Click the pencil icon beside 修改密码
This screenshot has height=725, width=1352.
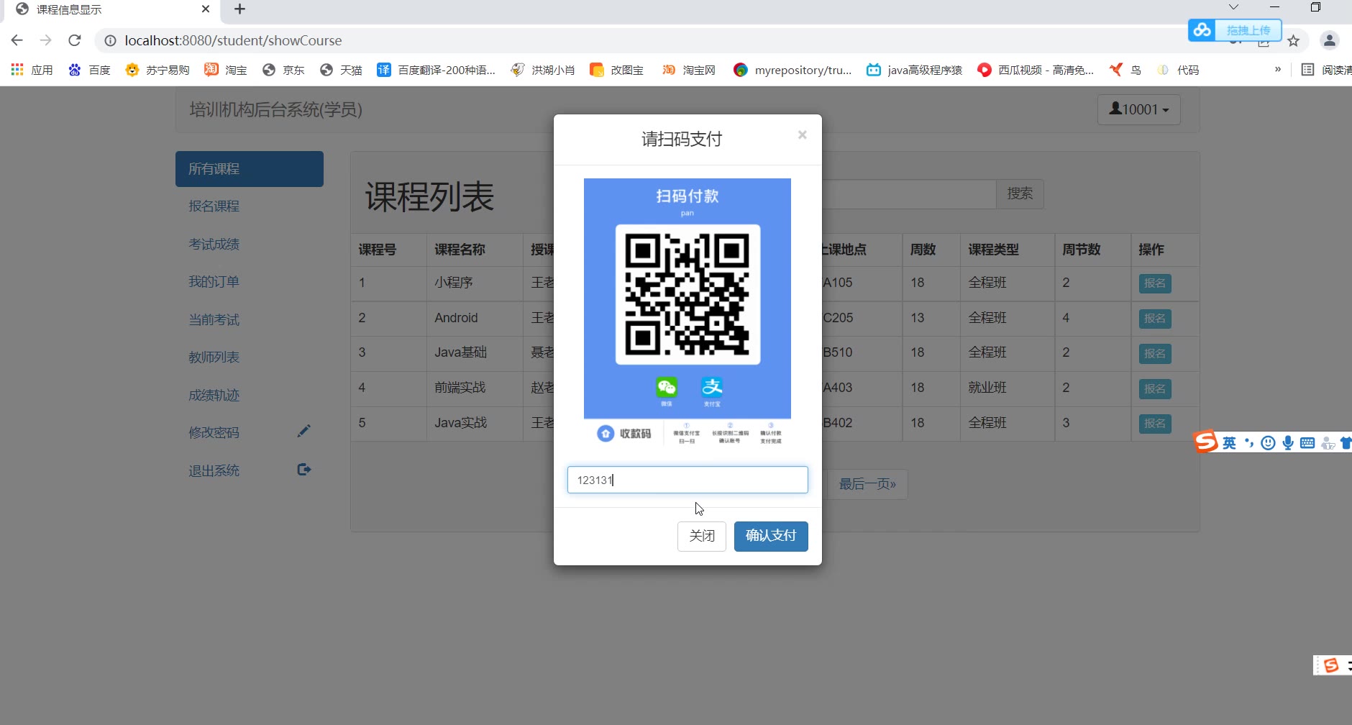304,431
